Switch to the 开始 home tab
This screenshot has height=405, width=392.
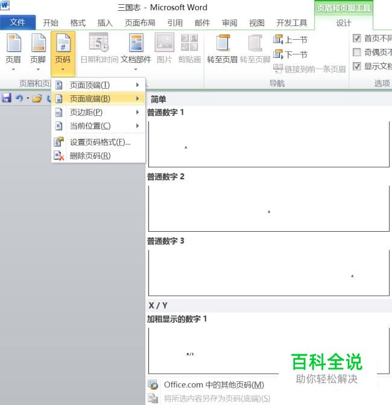click(51, 23)
